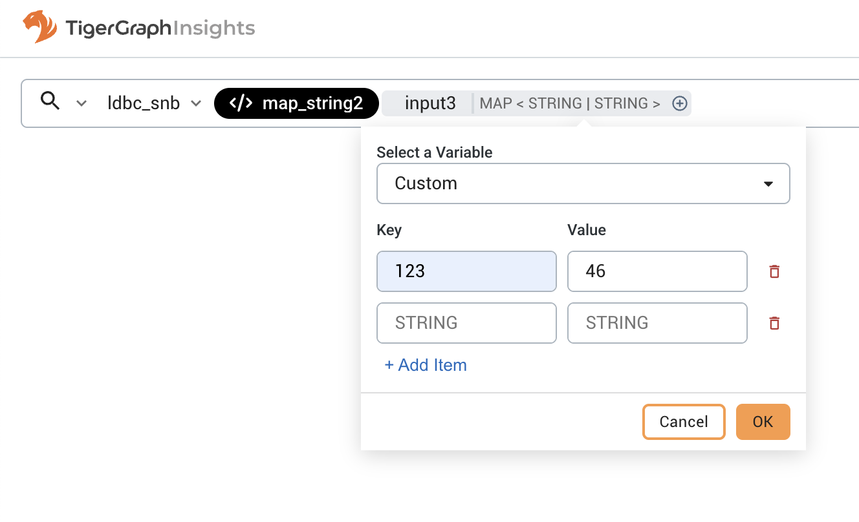Select the map_string2 query chip
The width and height of the screenshot is (859, 522).
coord(296,103)
